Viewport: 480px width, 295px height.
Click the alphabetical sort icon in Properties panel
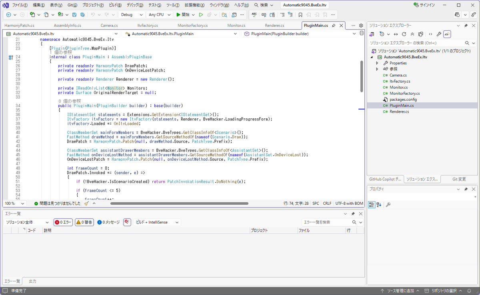pyautogui.click(x=379, y=205)
